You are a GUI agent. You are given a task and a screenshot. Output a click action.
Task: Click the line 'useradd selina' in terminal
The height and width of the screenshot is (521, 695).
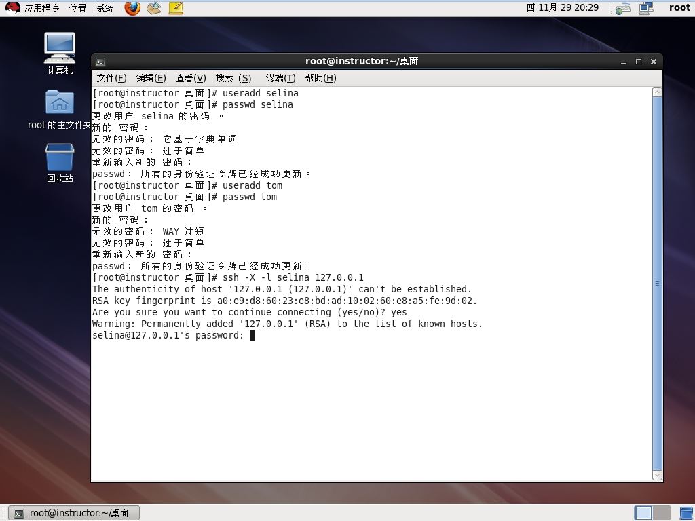(x=195, y=93)
